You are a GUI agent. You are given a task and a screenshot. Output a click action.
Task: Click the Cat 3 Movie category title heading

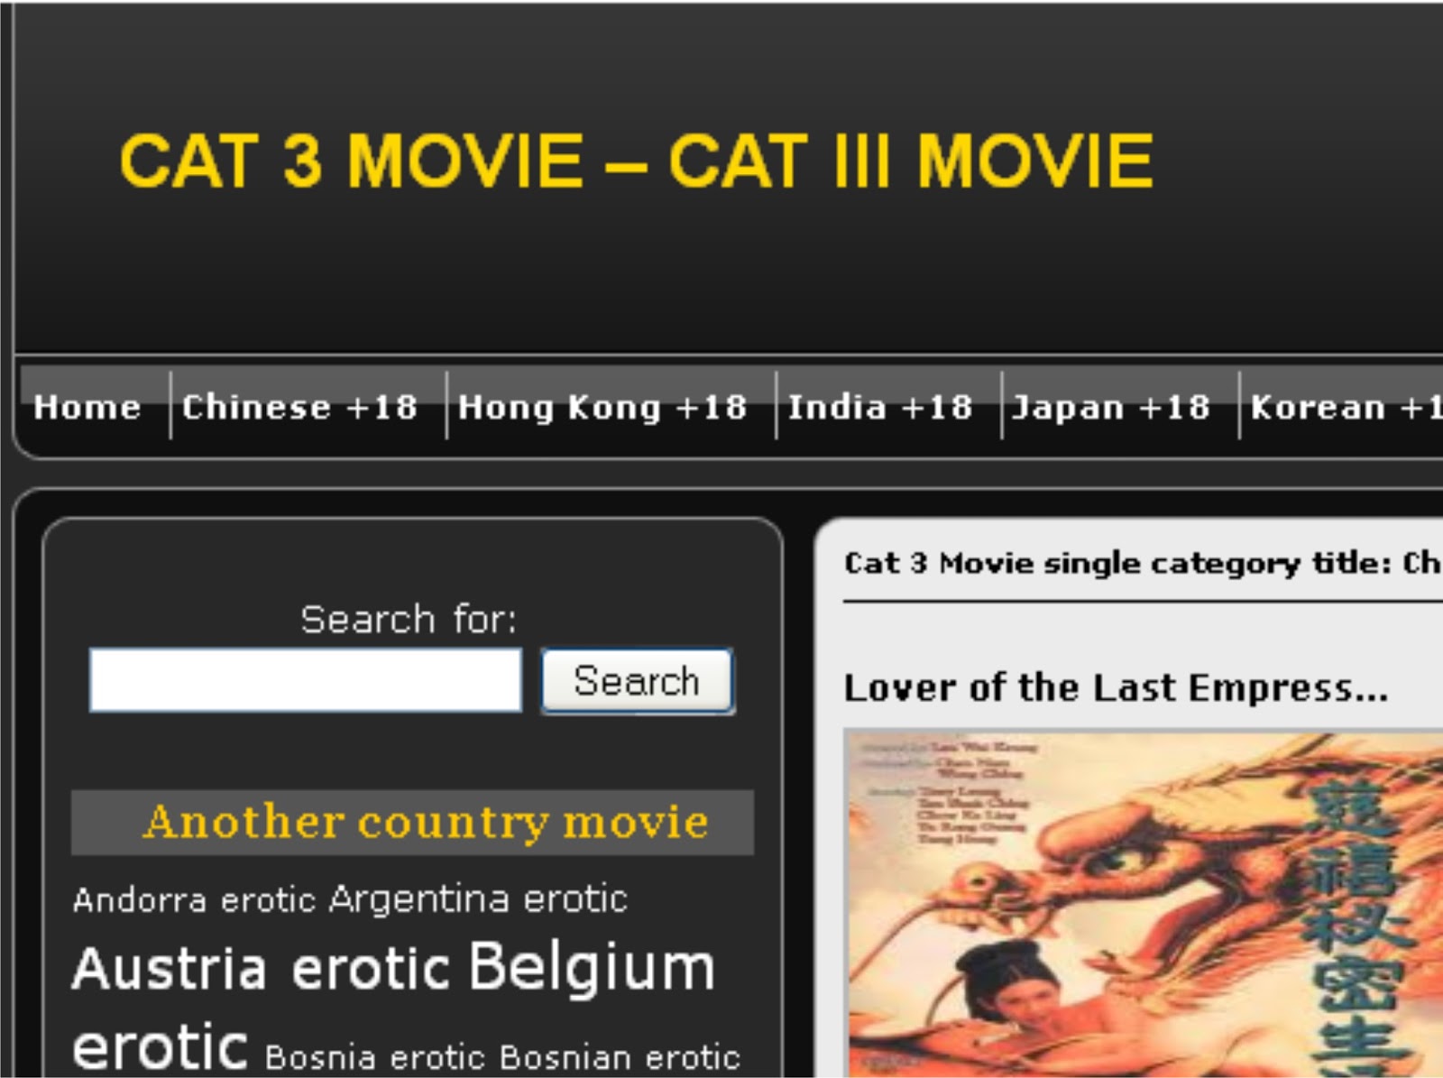[1144, 563]
